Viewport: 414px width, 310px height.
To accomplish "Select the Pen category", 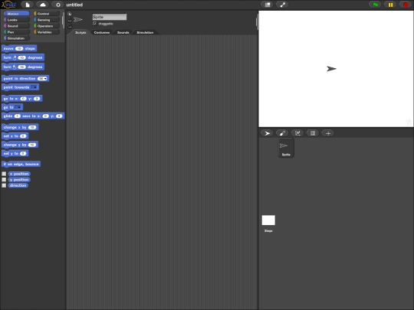I will (x=16, y=32).
